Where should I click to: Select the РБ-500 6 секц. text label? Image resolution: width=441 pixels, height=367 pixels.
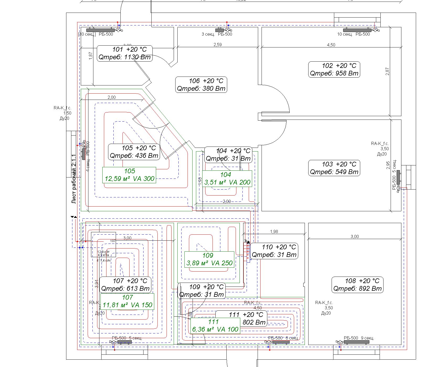coord(283,338)
